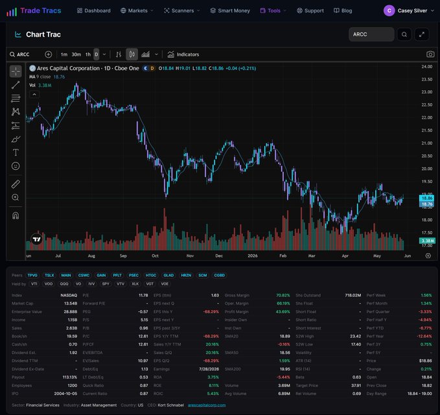This screenshot has height=415, width=440.
Task: Click the ARCC search icon in toolbar
Action: click(12, 54)
